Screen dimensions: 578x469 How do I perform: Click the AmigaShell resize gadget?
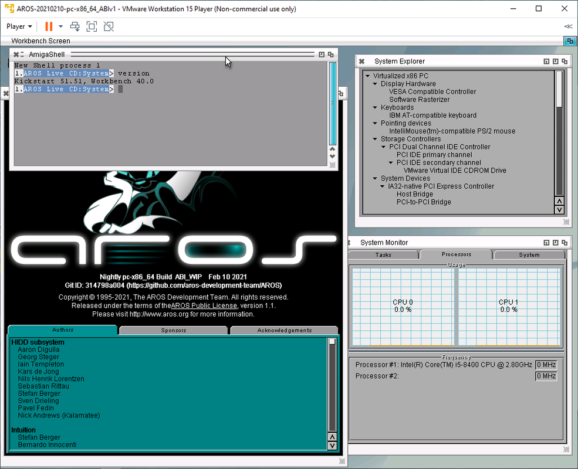(333, 165)
